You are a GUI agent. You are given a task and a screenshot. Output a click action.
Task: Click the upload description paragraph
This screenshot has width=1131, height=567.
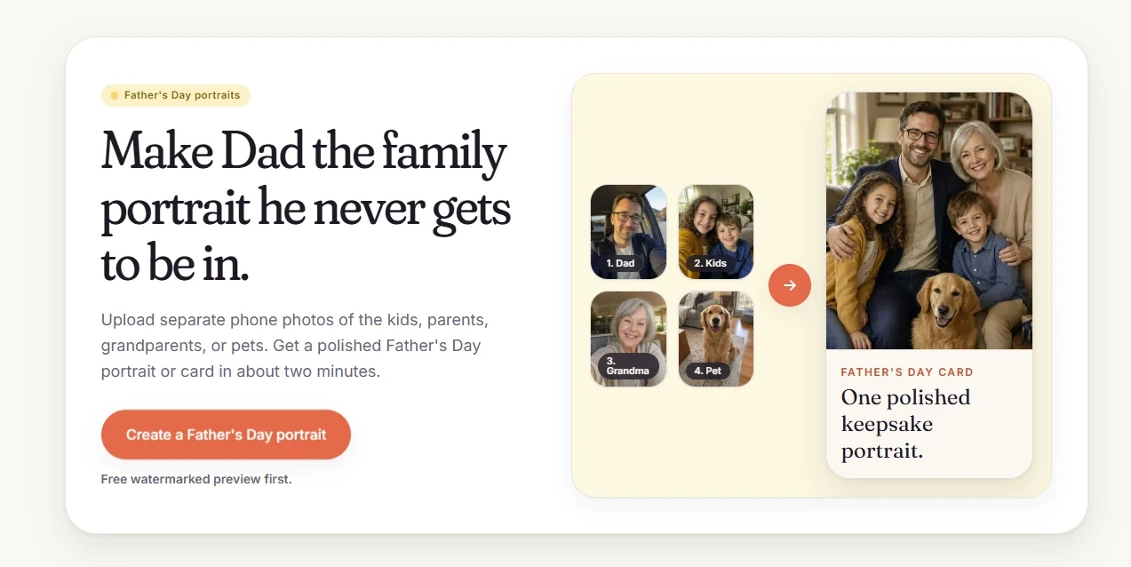pos(295,345)
